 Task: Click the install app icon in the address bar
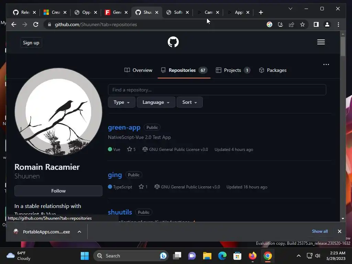[280, 24]
